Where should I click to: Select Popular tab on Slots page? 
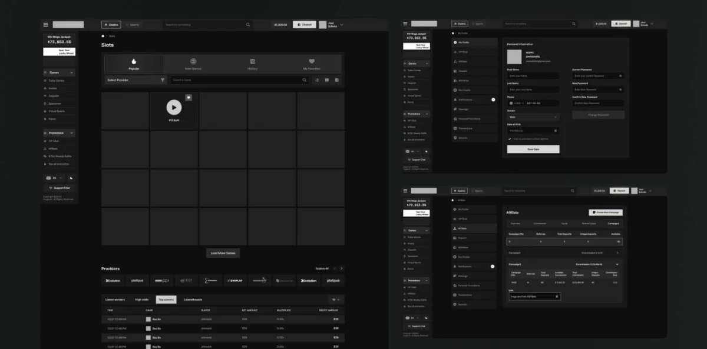tap(134, 64)
